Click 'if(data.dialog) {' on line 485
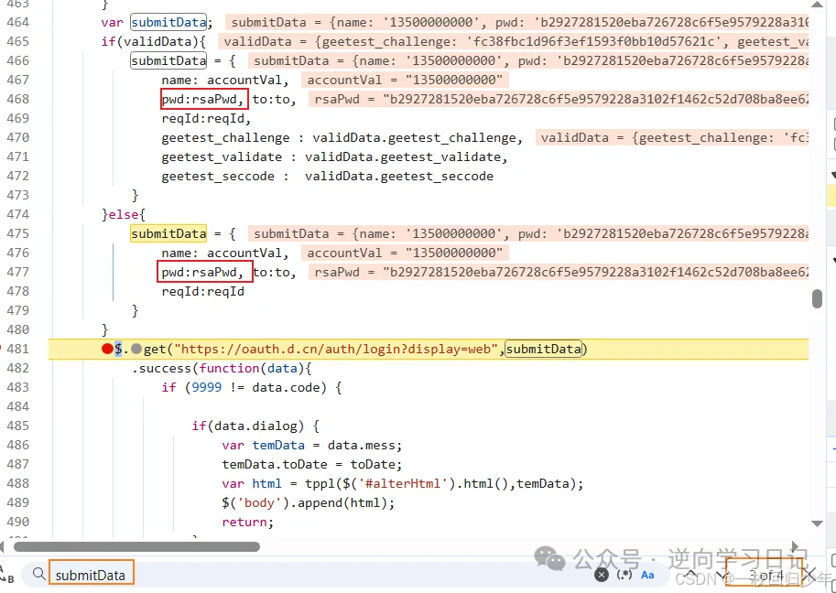The height and width of the screenshot is (593, 836). (x=255, y=426)
